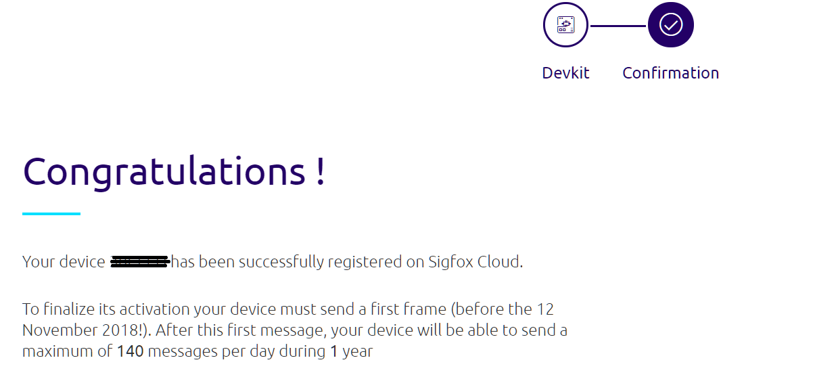The width and height of the screenshot is (815, 377).
Task: Click the date 12 November 2018
Action: pos(287,319)
